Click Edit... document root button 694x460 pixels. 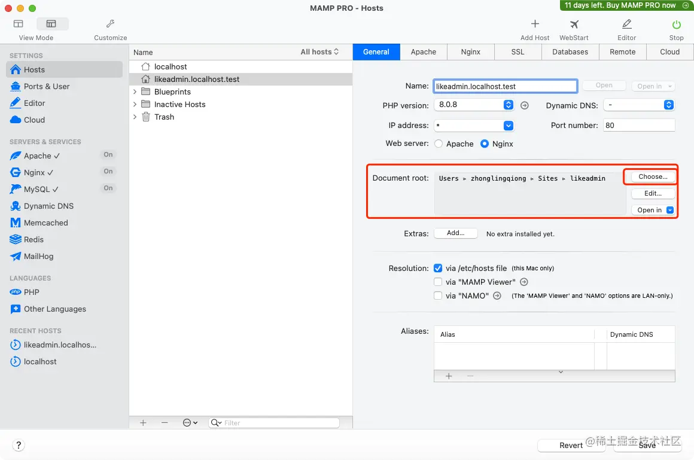click(653, 193)
